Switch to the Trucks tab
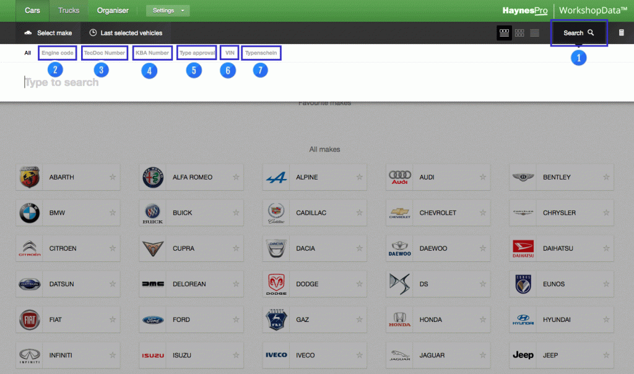The width and height of the screenshot is (634, 374). (68, 11)
